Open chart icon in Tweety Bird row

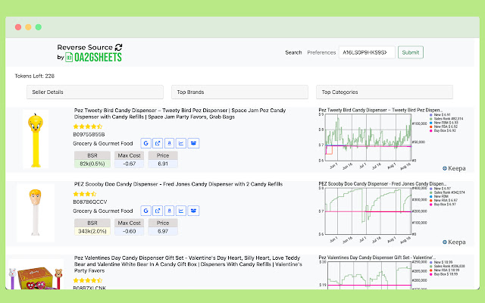coord(181,143)
